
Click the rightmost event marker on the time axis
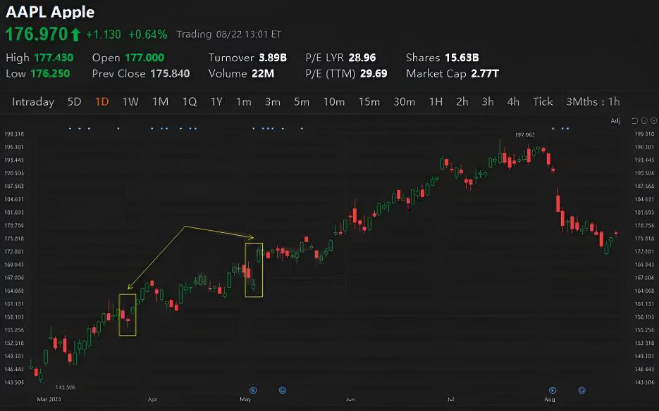pyautogui.click(x=582, y=390)
